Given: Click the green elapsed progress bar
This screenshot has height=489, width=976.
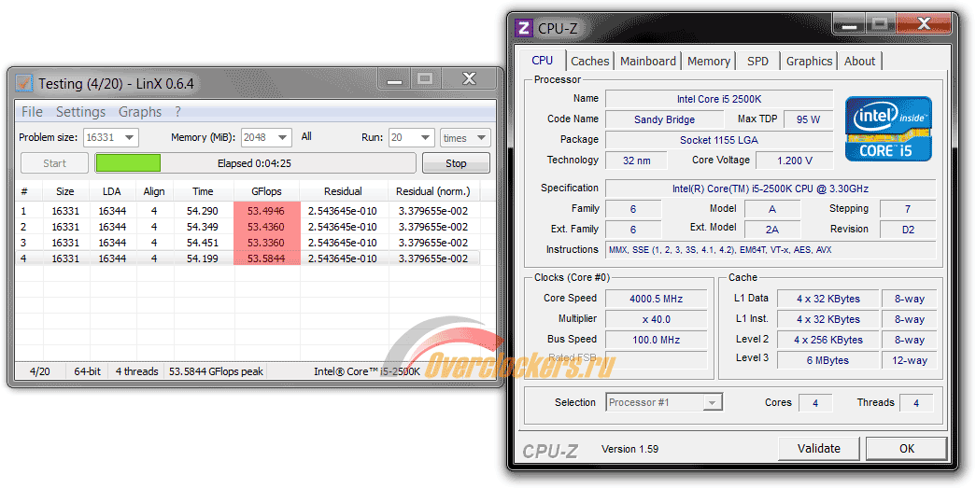Looking at the screenshot, I should (x=128, y=163).
